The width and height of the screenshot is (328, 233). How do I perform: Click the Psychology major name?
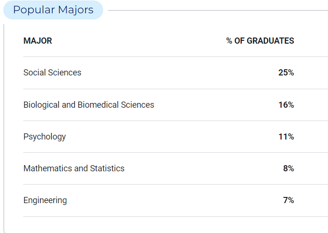click(x=45, y=137)
